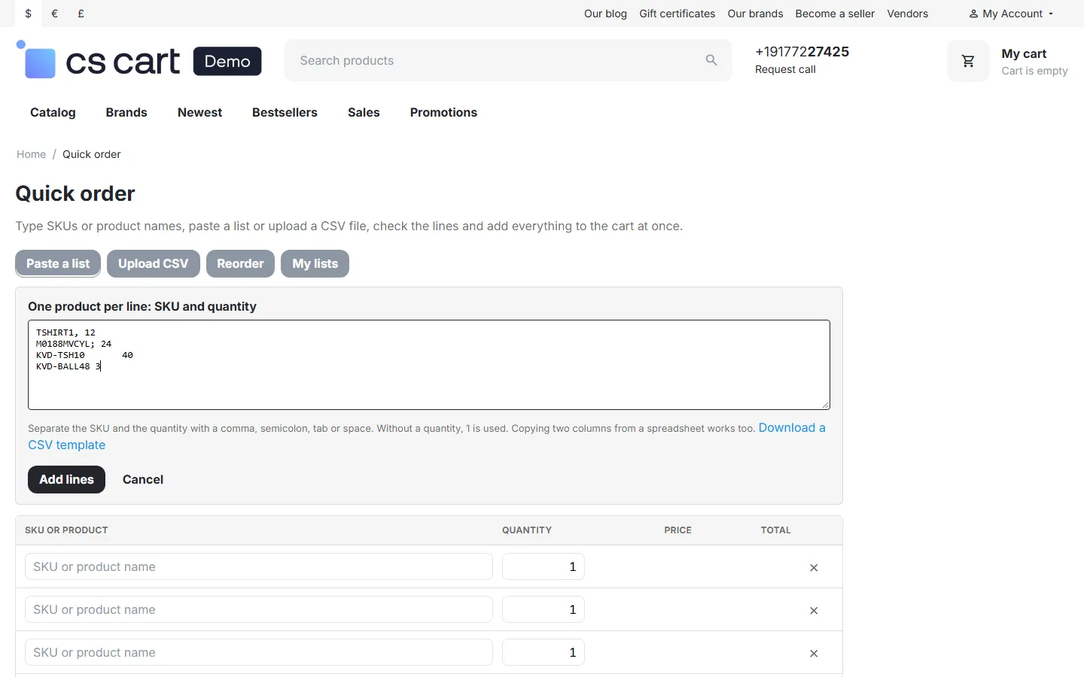Go to Home breadcrumb
Image resolution: width=1084 pixels, height=677 pixels.
(x=32, y=154)
